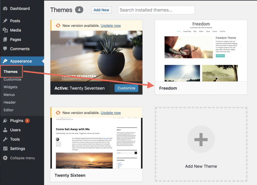Open the Settings sliders icon
This screenshot has width=257, height=185.
pos(6,148)
